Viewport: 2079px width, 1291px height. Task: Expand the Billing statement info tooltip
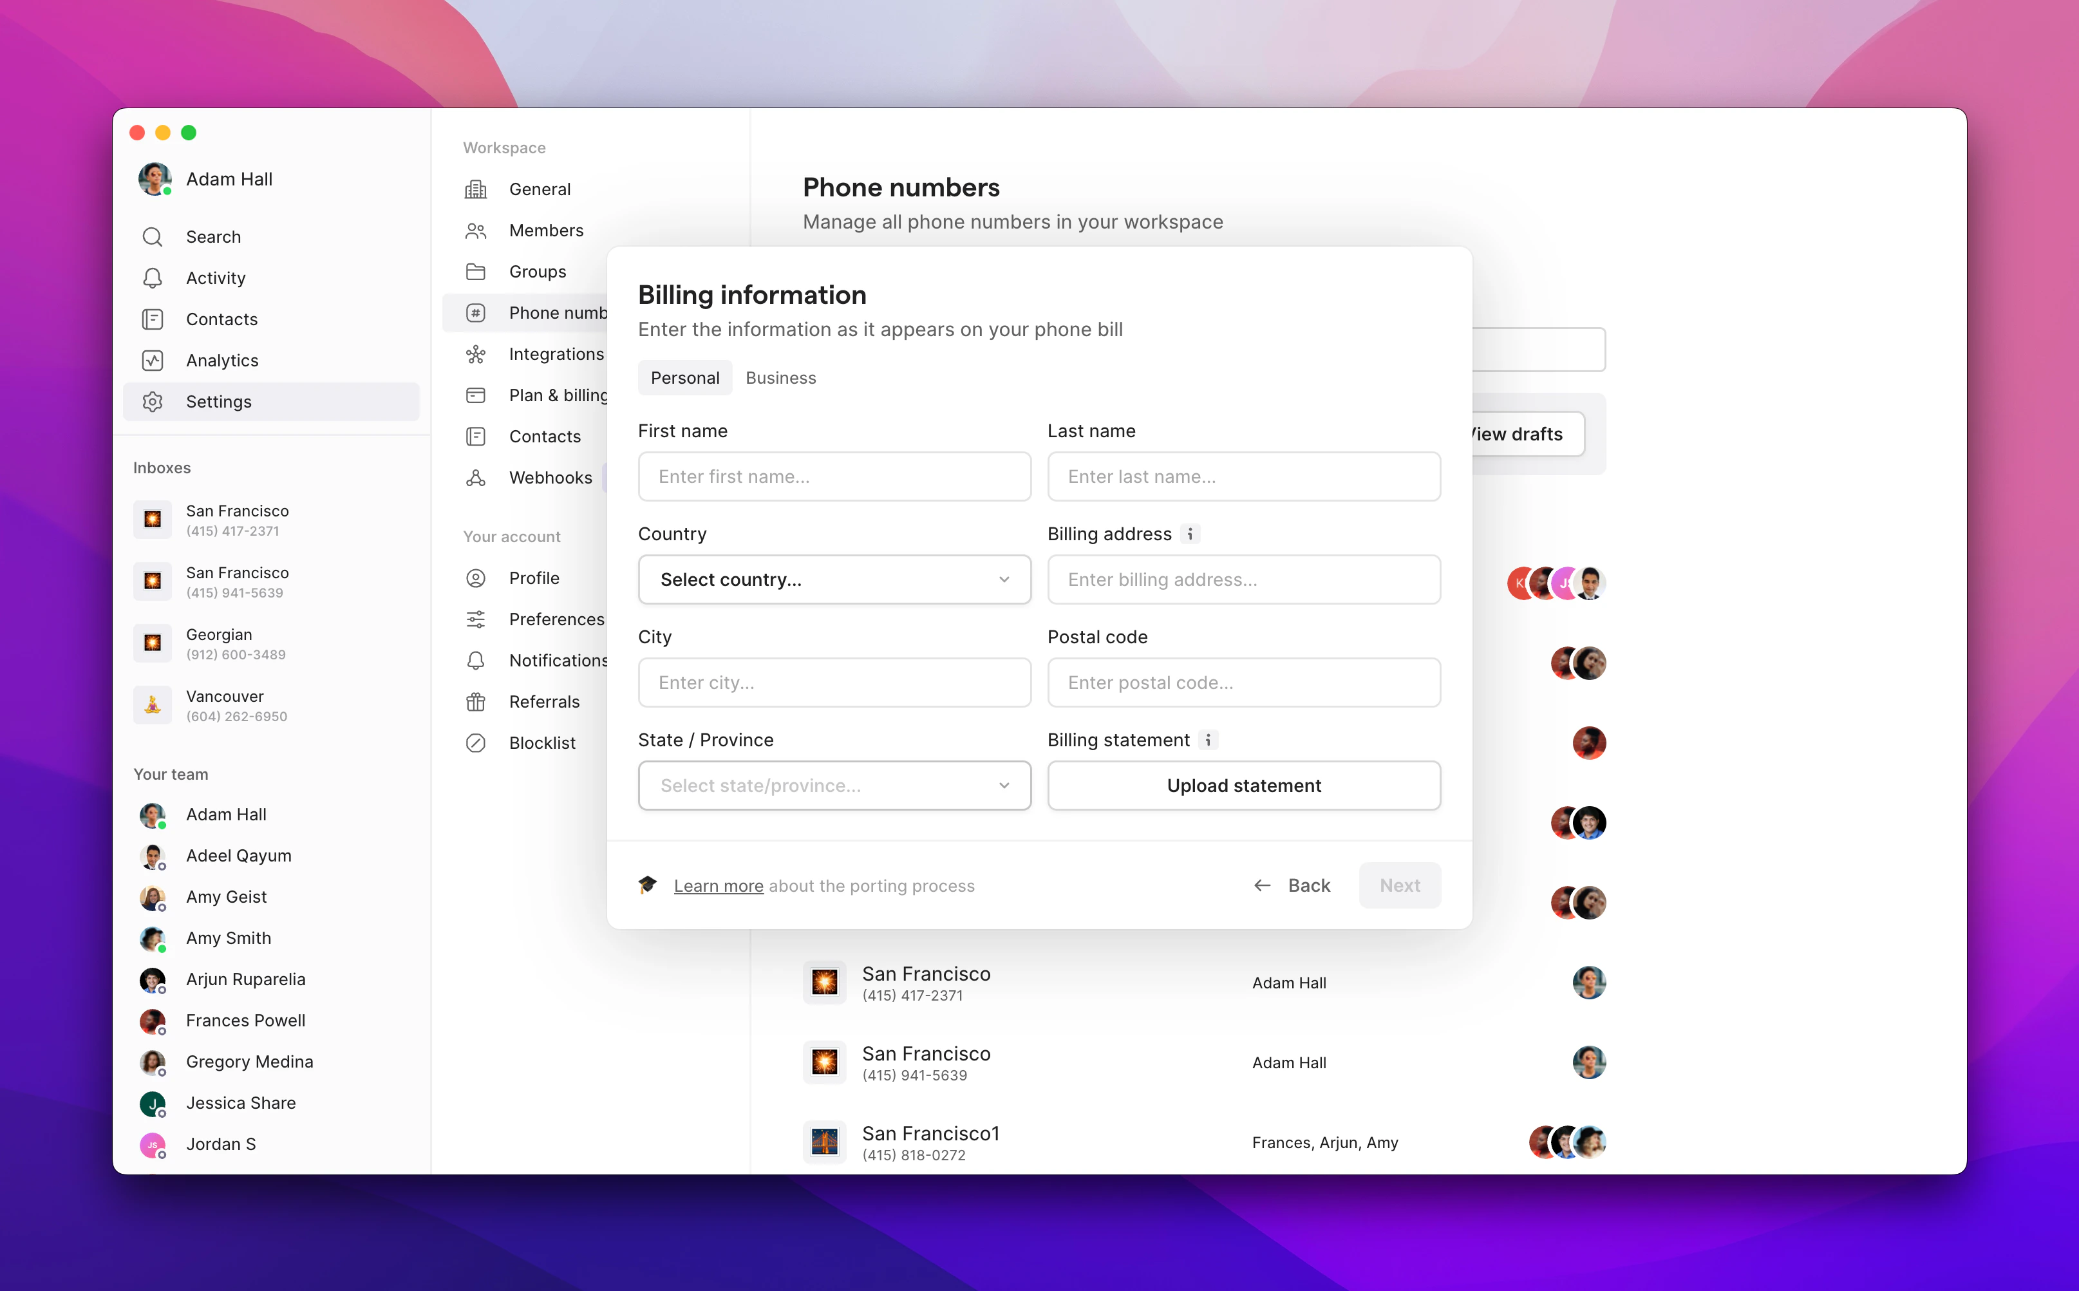pyautogui.click(x=1207, y=740)
